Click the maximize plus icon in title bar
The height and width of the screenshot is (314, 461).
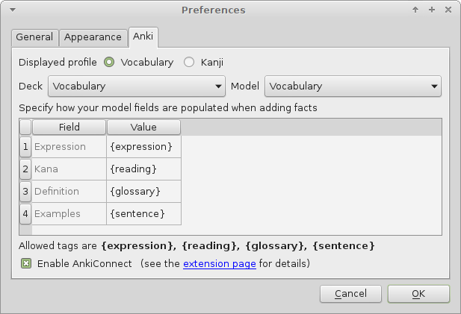click(x=431, y=10)
